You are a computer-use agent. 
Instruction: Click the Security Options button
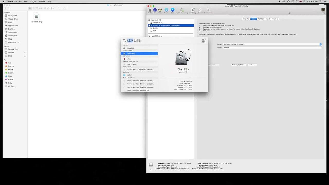tap(239, 65)
